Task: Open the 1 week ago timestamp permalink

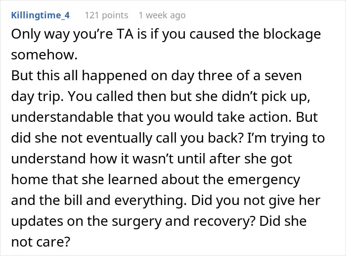Action: coord(162,15)
